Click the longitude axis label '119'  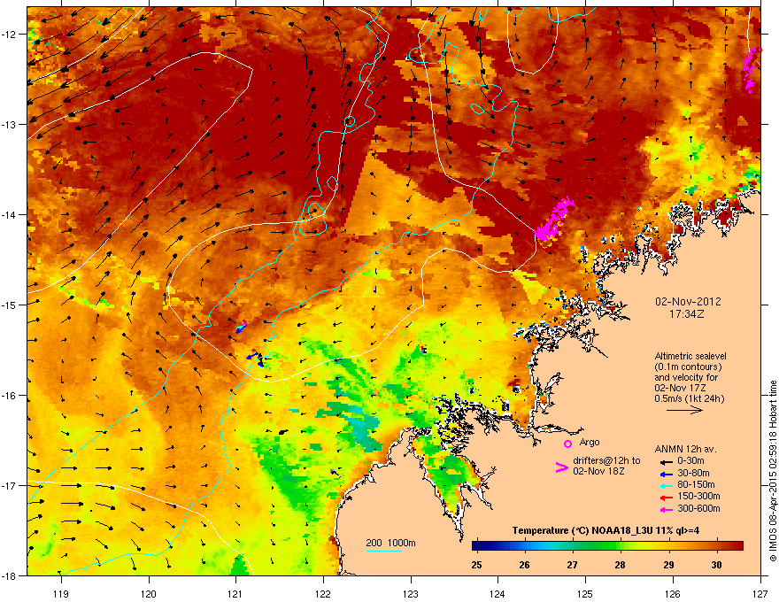[61, 593]
